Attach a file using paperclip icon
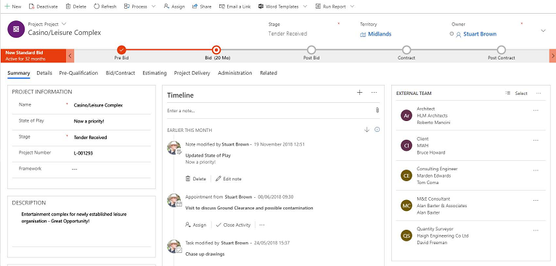Viewport: 556px width, 266px height. (x=377, y=110)
